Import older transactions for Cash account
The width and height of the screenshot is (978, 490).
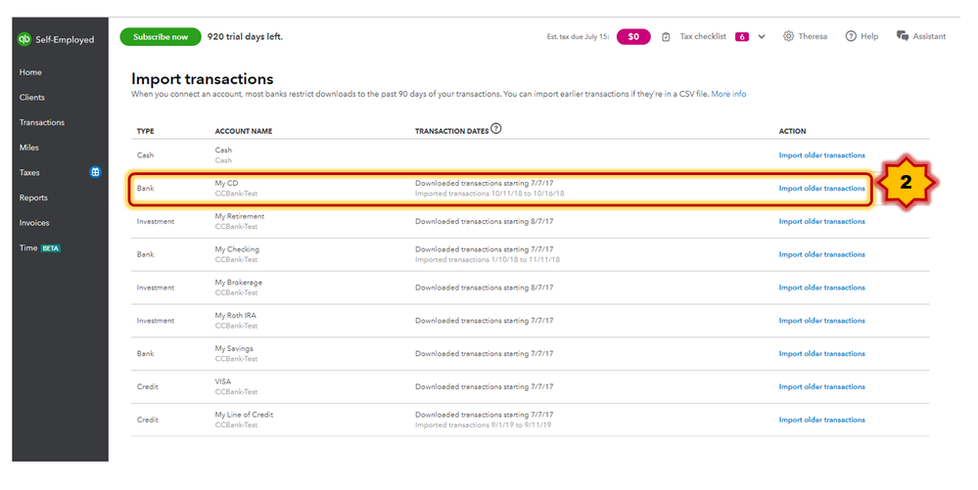coord(821,156)
